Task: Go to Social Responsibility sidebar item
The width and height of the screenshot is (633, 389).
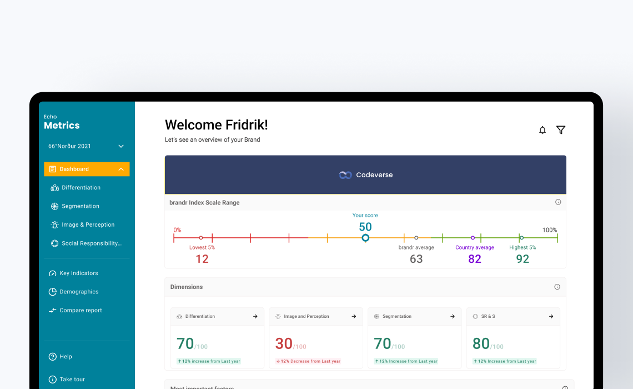Action: pos(91,243)
